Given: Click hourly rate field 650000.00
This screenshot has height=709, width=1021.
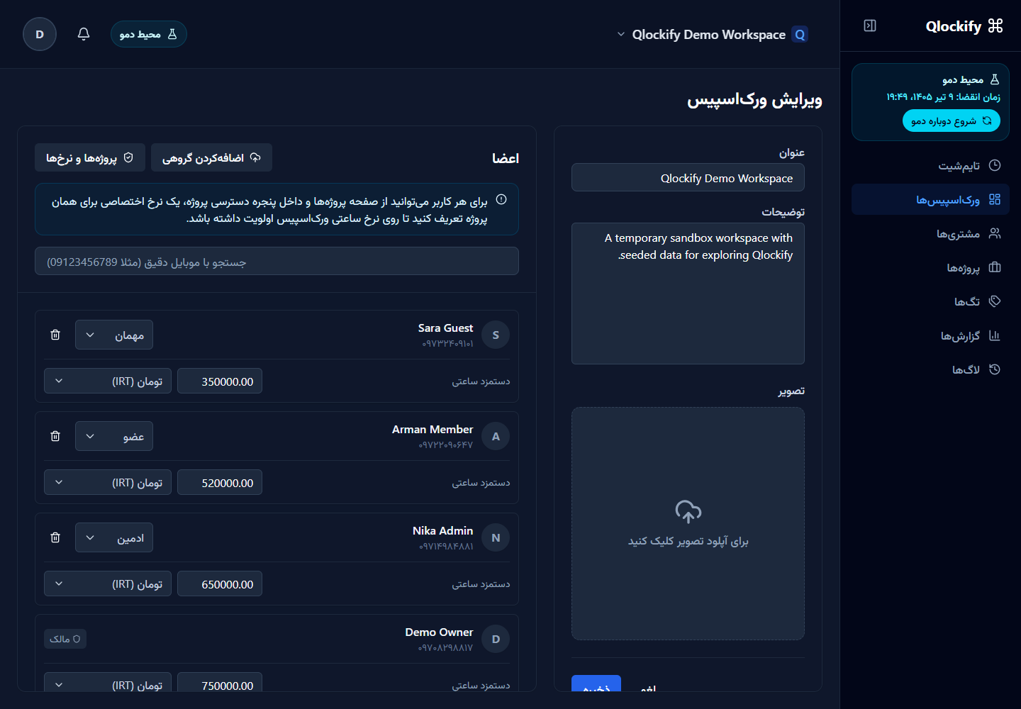Looking at the screenshot, I should click(x=220, y=584).
